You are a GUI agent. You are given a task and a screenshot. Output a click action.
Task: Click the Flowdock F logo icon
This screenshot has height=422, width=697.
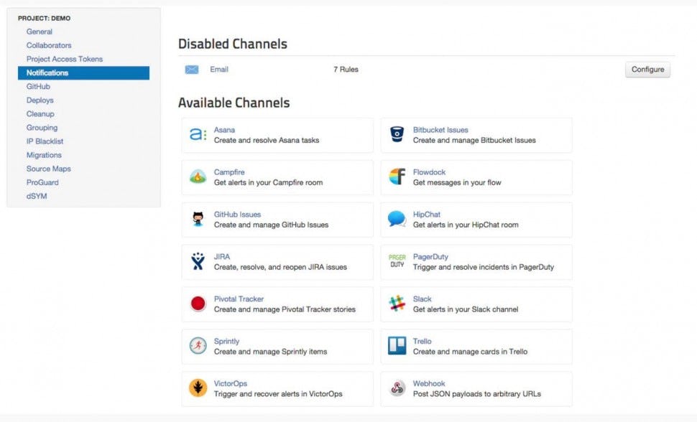(x=397, y=177)
